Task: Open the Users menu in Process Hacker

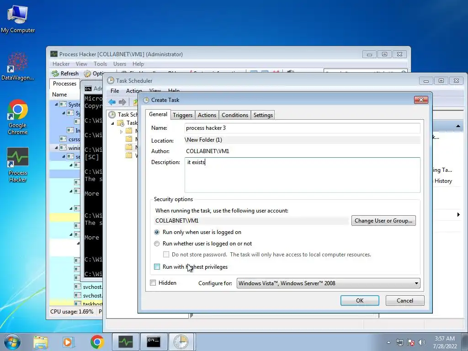Action: pos(119,64)
